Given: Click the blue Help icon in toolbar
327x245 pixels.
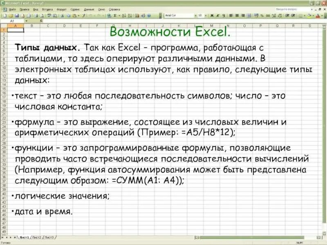Looking at the screenshot, I should tap(149, 16).
